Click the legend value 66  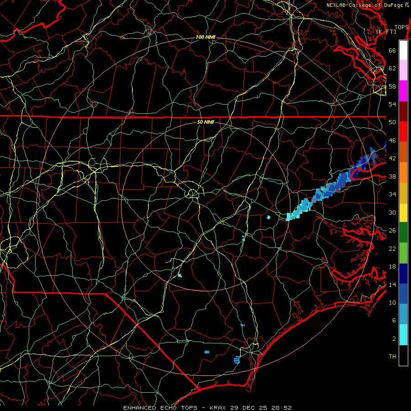(x=392, y=50)
